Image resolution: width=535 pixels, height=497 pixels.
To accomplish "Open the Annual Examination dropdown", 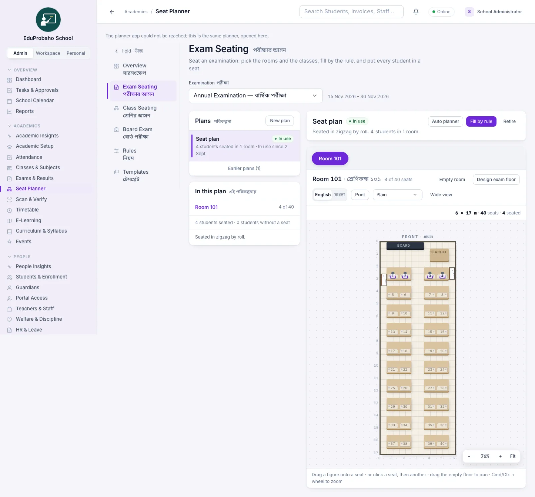I will pyautogui.click(x=255, y=96).
